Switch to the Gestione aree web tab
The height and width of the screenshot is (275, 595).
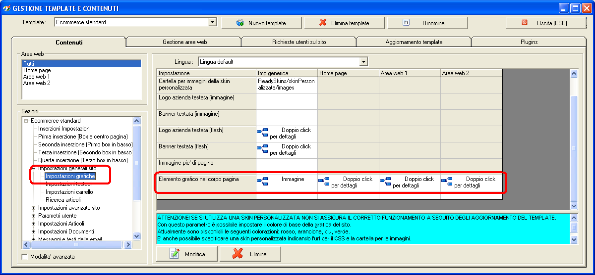(x=184, y=42)
